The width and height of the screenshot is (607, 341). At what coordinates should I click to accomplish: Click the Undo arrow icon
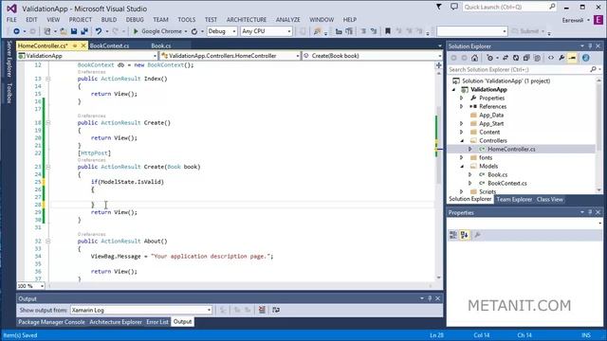(99, 31)
